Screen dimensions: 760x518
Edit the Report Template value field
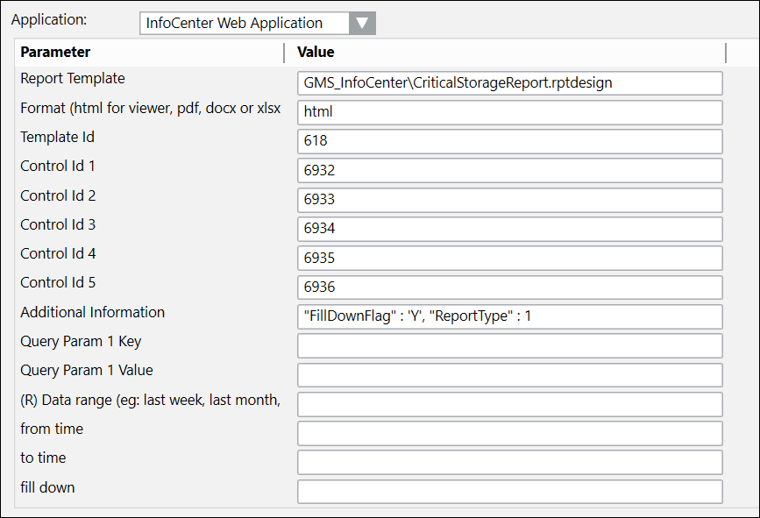pos(509,83)
